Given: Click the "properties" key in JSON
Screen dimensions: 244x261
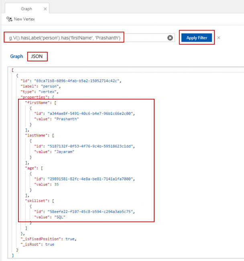Looking at the screenshot, I should [33, 97].
